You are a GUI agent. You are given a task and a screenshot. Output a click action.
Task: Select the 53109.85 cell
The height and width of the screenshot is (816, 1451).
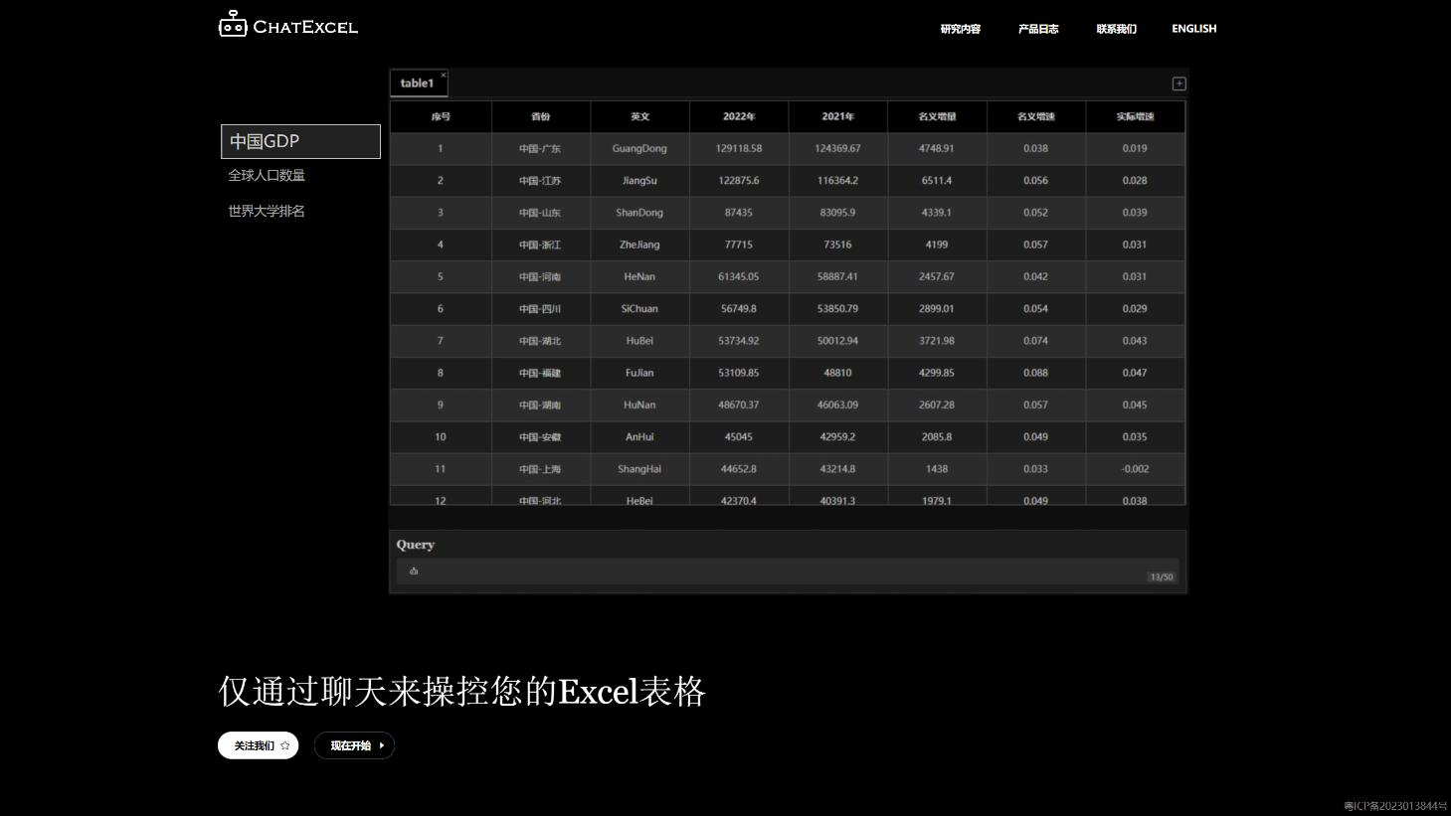739,373
